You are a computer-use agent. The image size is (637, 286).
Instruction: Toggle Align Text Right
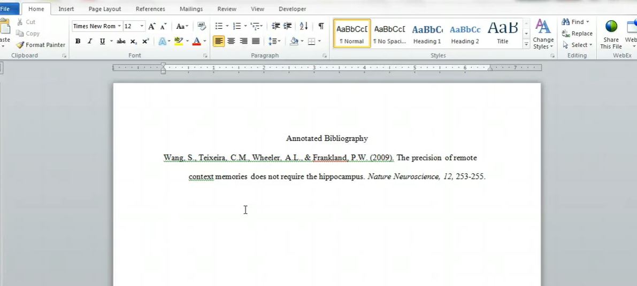243,41
